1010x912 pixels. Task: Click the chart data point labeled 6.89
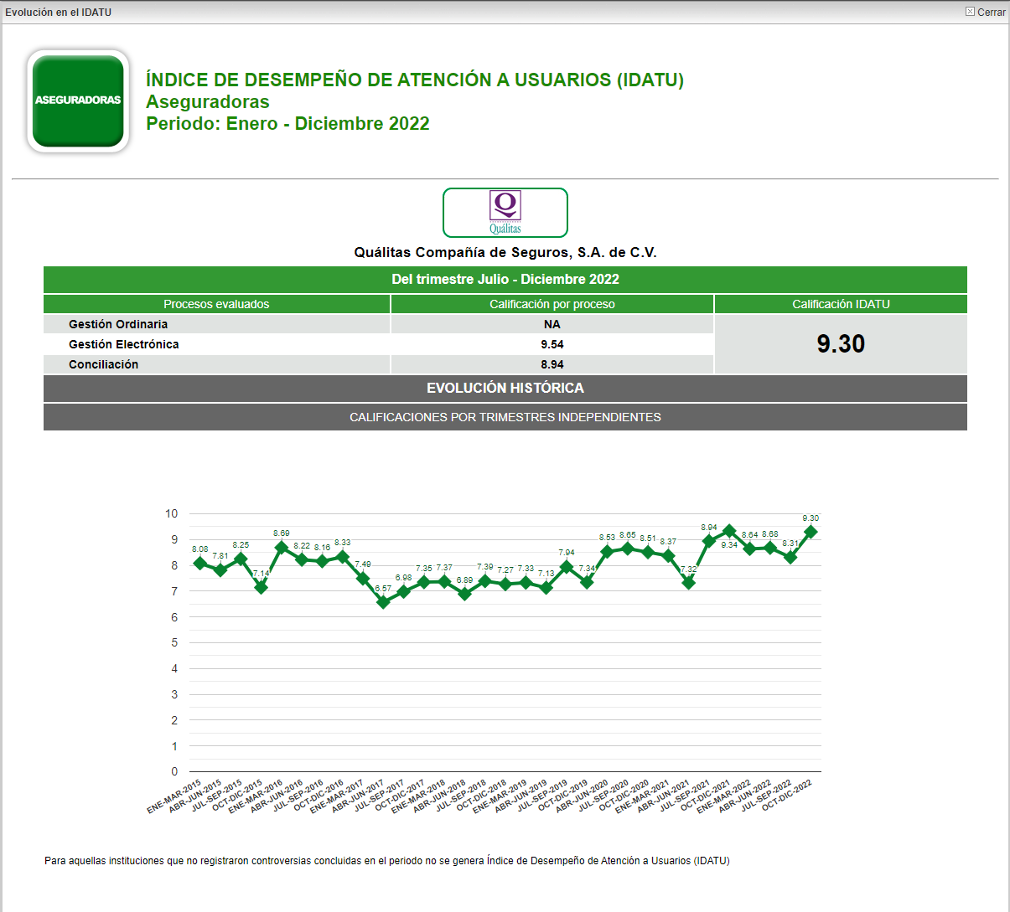pos(464,594)
